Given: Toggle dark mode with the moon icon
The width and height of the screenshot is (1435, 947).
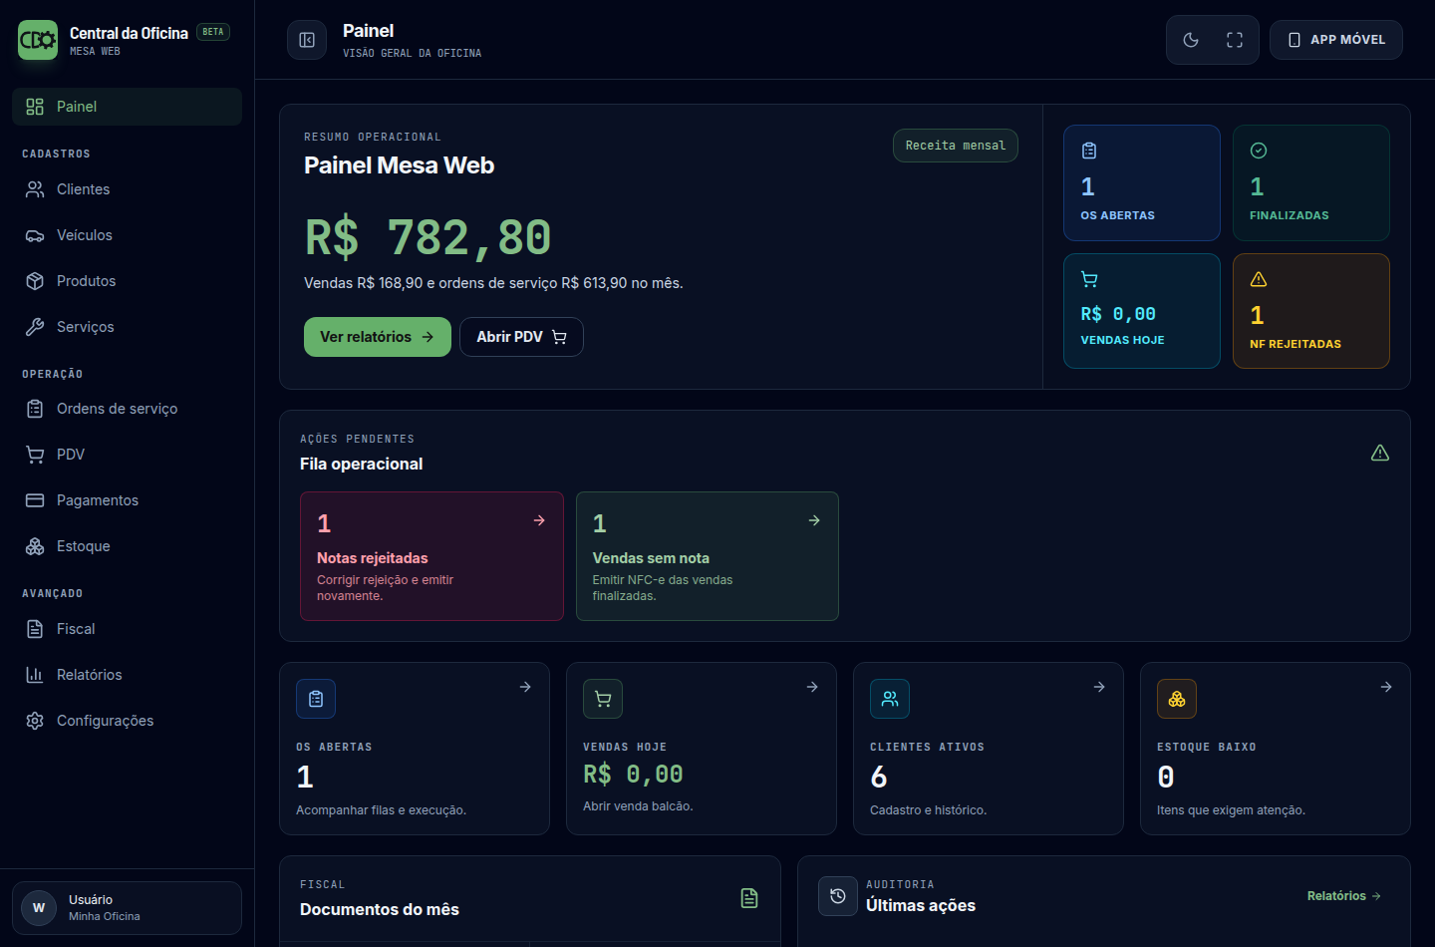Looking at the screenshot, I should (x=1191, y=40).
